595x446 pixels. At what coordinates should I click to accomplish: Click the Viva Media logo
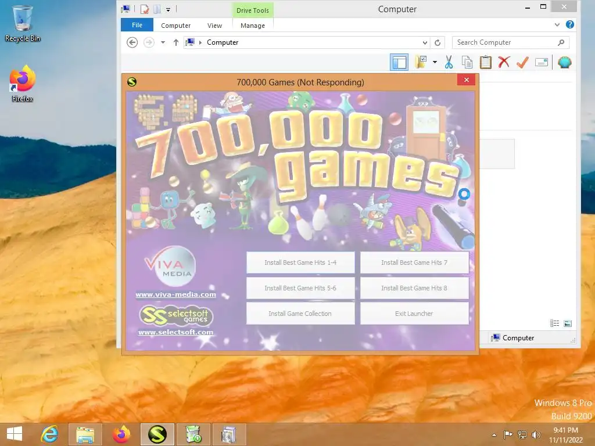(x=170, y=266)
